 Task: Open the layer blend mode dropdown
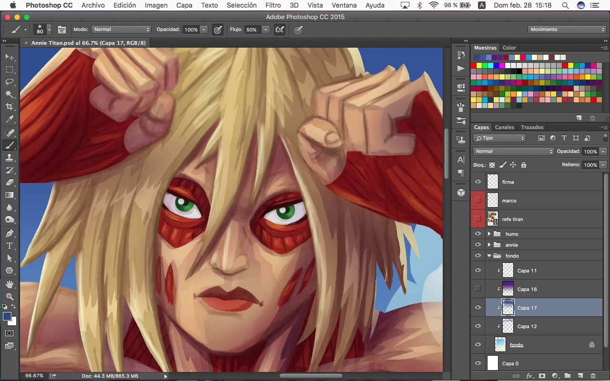pyautogui.click(x=514, y=151)
